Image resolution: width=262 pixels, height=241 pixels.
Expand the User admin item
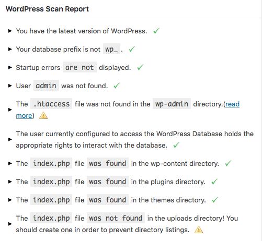tap(10, 86)
